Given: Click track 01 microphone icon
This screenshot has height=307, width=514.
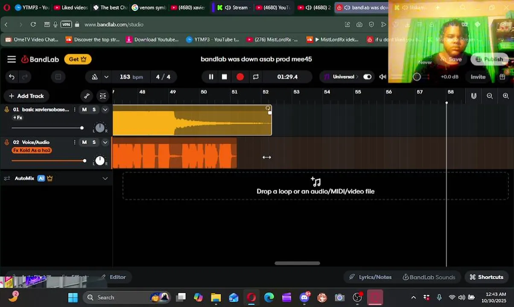Looking at the screenshot, I should click(7, 110).
